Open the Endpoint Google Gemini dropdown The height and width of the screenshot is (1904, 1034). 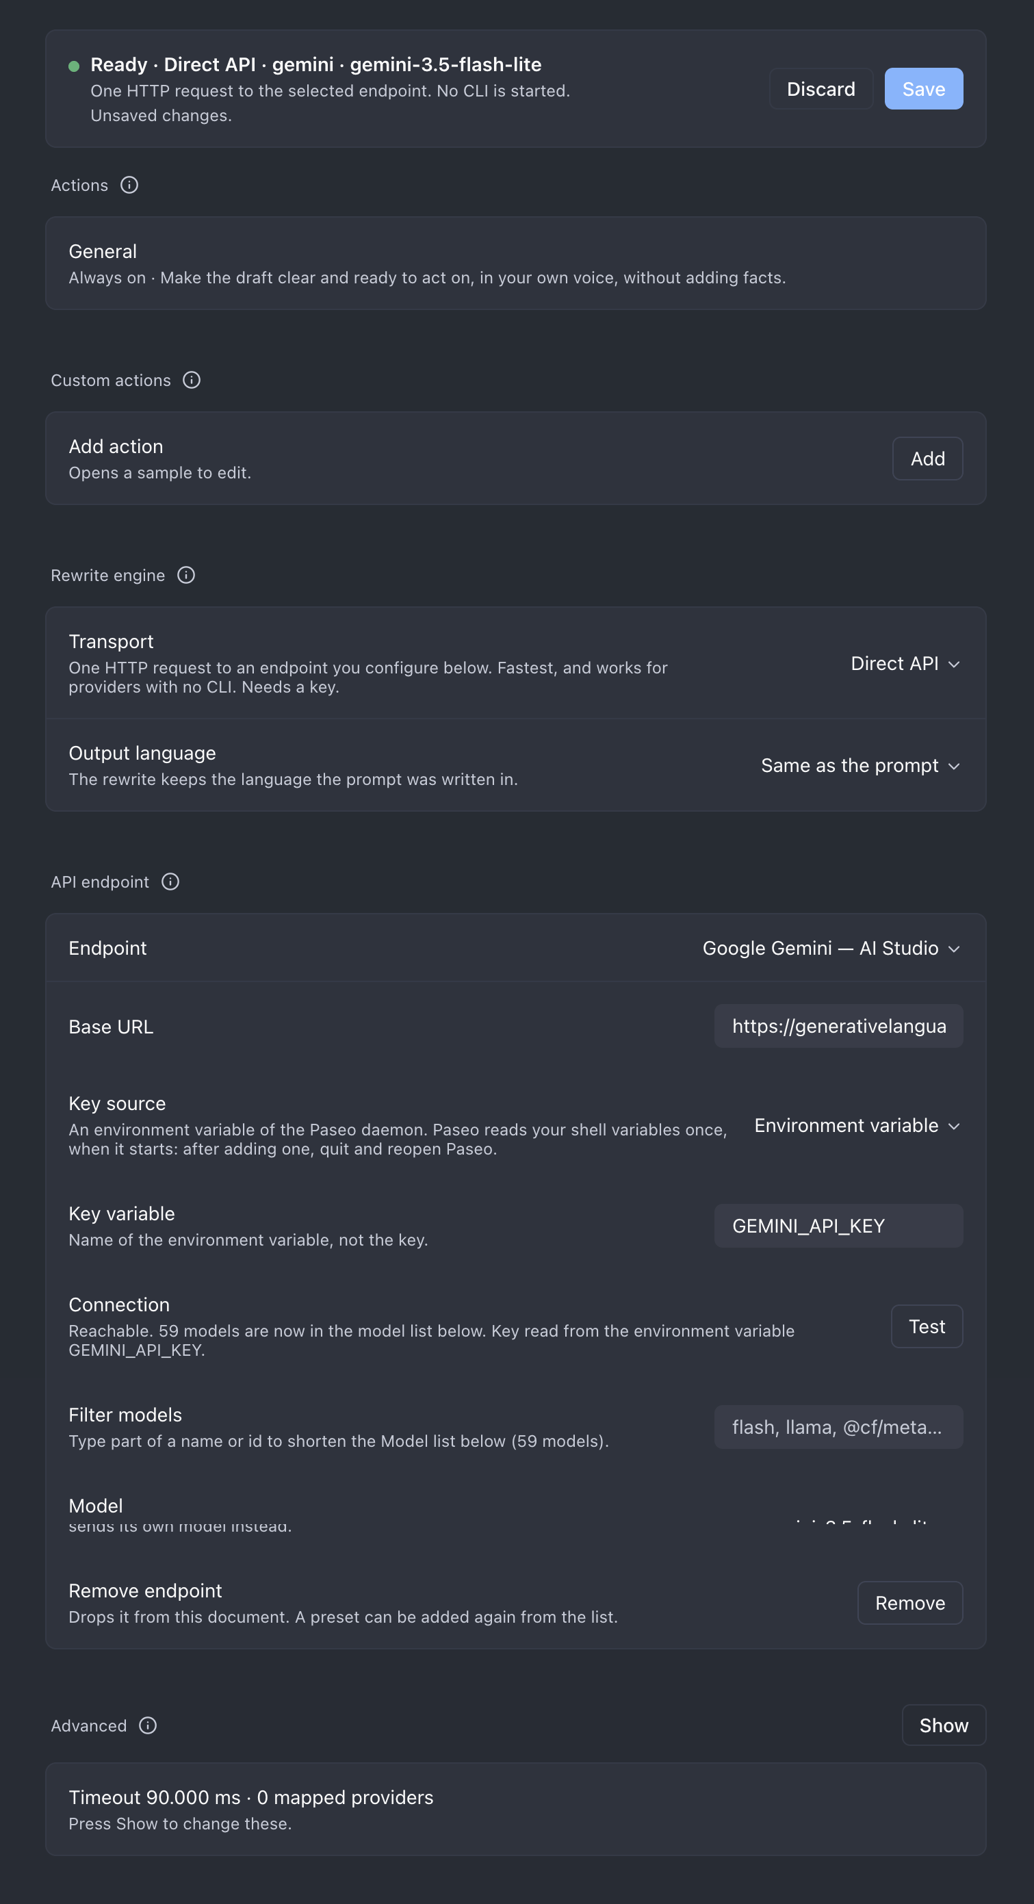coord(831,949)
